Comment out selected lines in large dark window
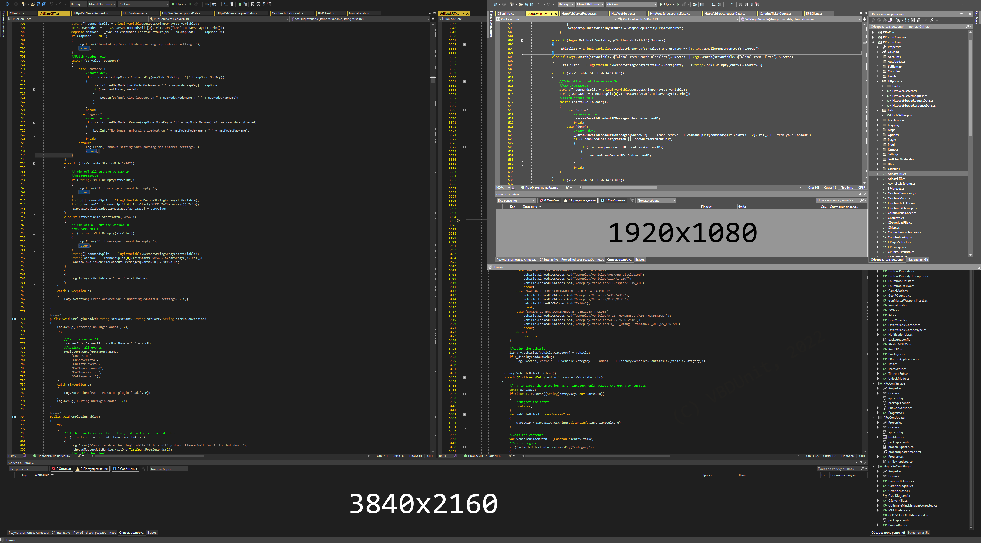This screenshot has width=981, height=543. (x=239, y=4)
